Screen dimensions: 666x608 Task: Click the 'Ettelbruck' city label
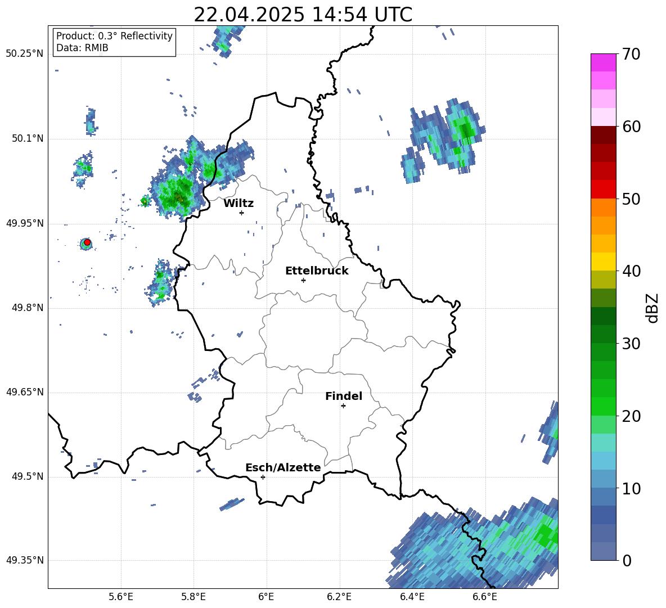coord(317,271)
